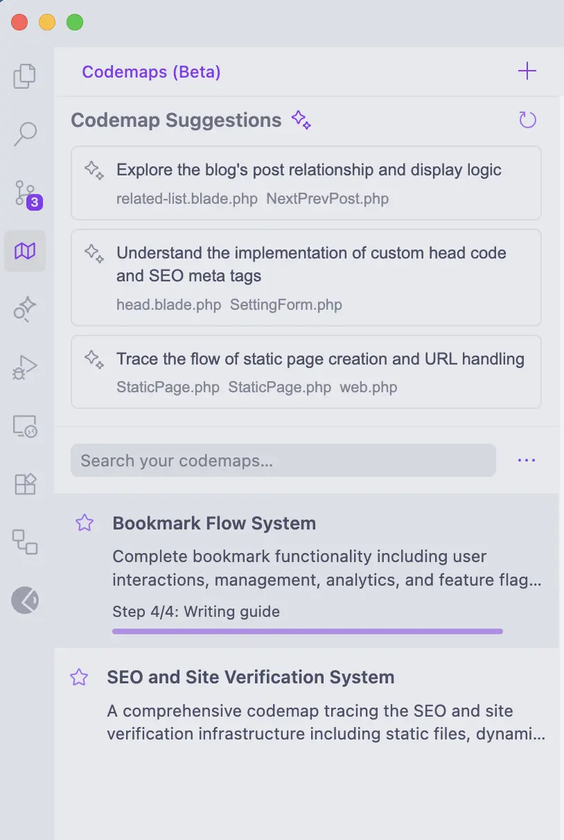Click the Bookmark Flow System progress bar
Screen dimensions: 564x840
pyautogui.click(x=307, y=631)
